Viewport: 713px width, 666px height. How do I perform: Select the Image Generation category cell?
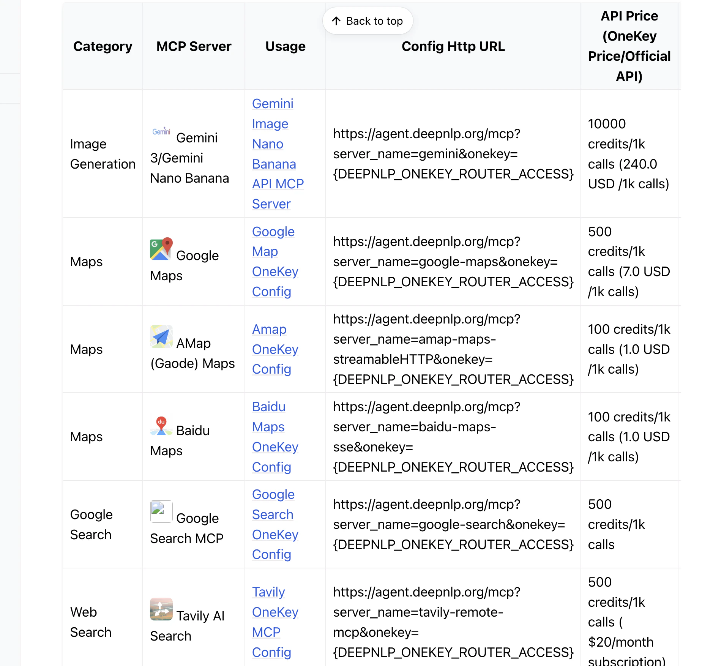point(103,154)
